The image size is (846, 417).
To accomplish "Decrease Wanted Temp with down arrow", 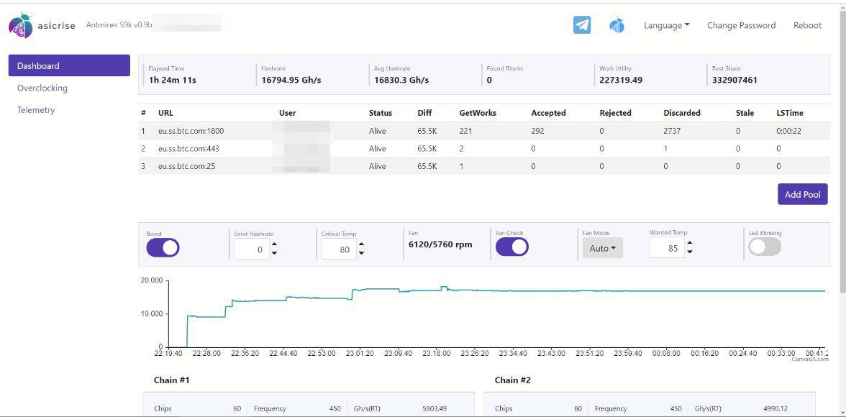I will (x=689, y=252).
